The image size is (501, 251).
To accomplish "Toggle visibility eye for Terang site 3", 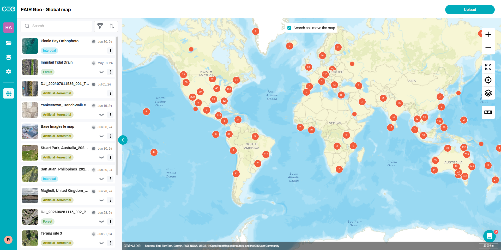I will coord(101,243).
